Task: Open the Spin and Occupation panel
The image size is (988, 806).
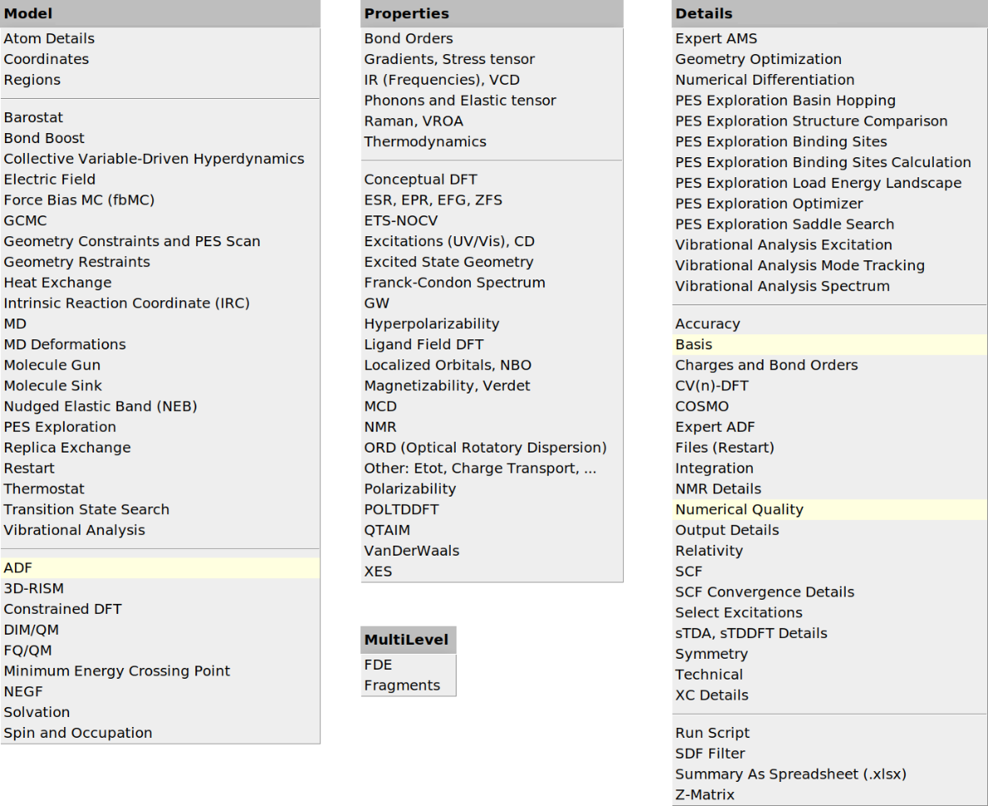Action: [77, 733]
